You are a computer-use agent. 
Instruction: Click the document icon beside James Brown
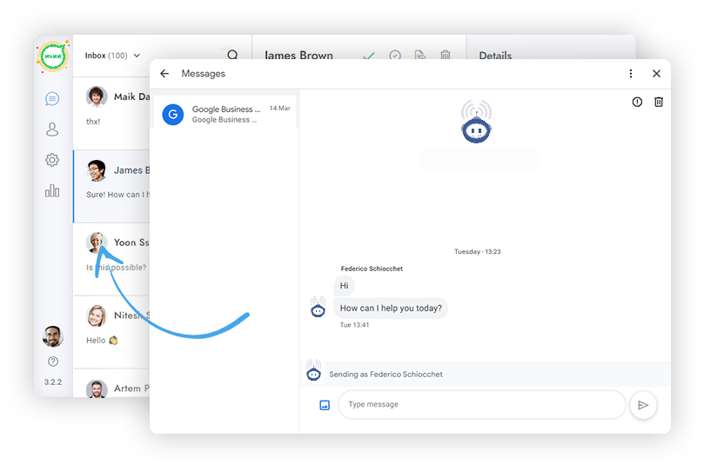pyautogui.click(x=419, y=55)
